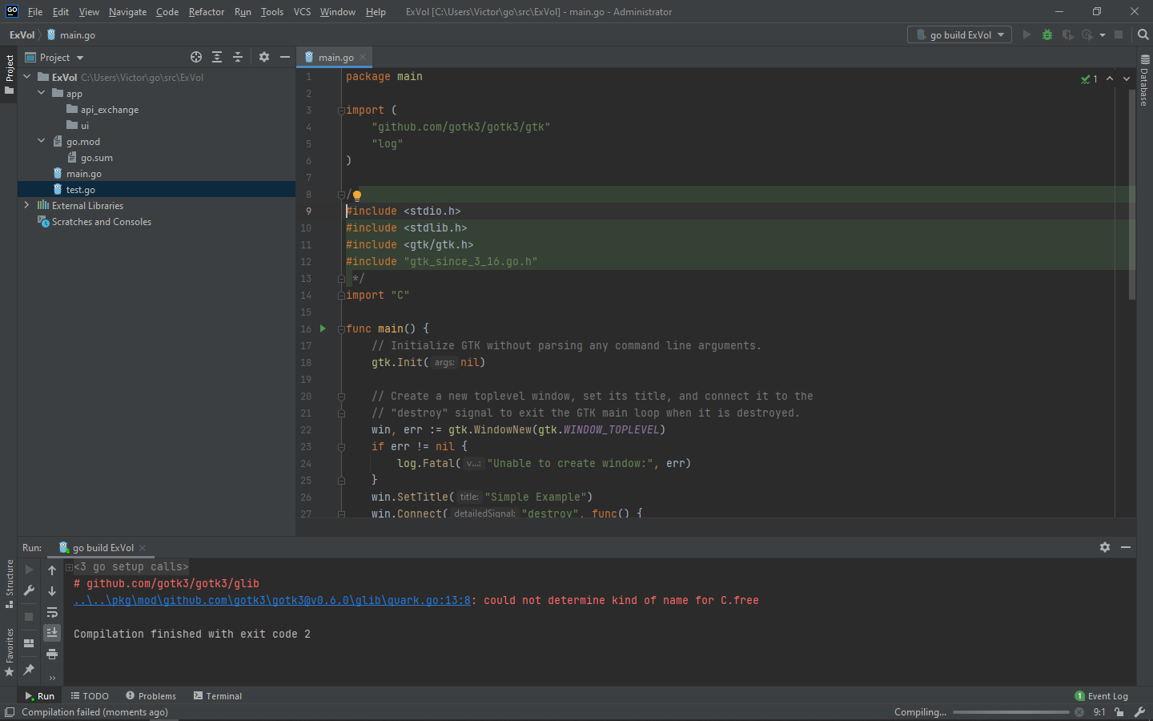The image size is (1153, 721).
Task: Toggle the Pin Tab icon in Run panel
Action: pos(29,668)
